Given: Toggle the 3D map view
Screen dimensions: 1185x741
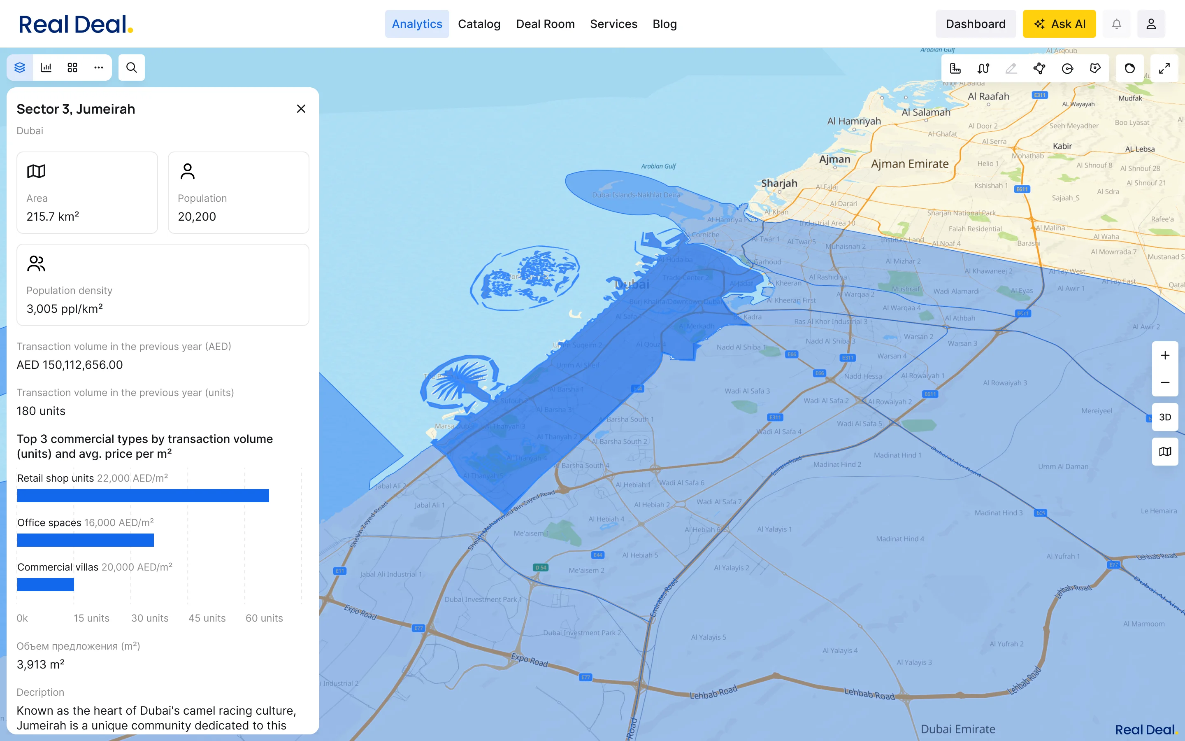Looking at the screenshot, I should 1165,417.
